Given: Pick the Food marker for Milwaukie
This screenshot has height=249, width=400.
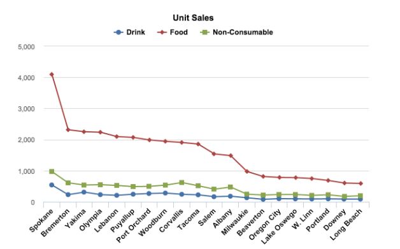Looking at the screenshot, I should click(x=246, y=171).
